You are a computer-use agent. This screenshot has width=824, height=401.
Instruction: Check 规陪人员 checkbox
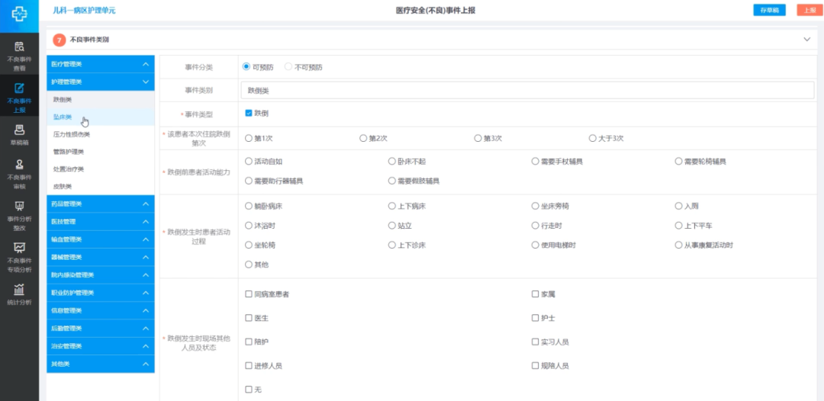(x=535, y=365)
